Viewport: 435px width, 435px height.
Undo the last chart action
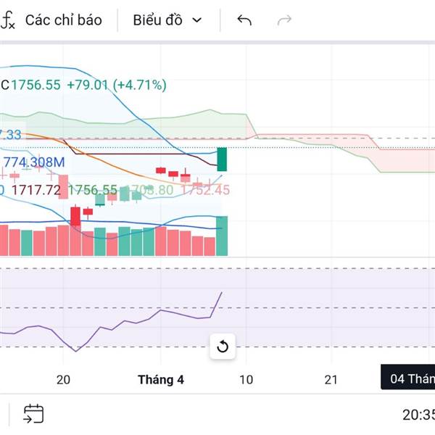click(x=244, y=20)
